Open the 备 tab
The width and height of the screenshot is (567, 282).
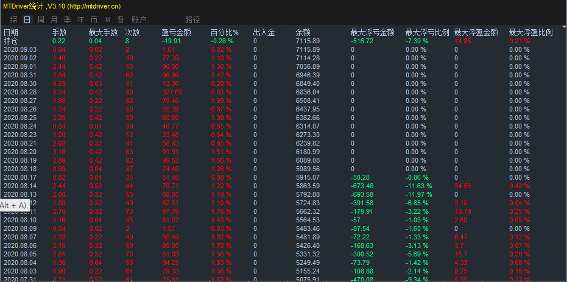(x=121, y=19)
